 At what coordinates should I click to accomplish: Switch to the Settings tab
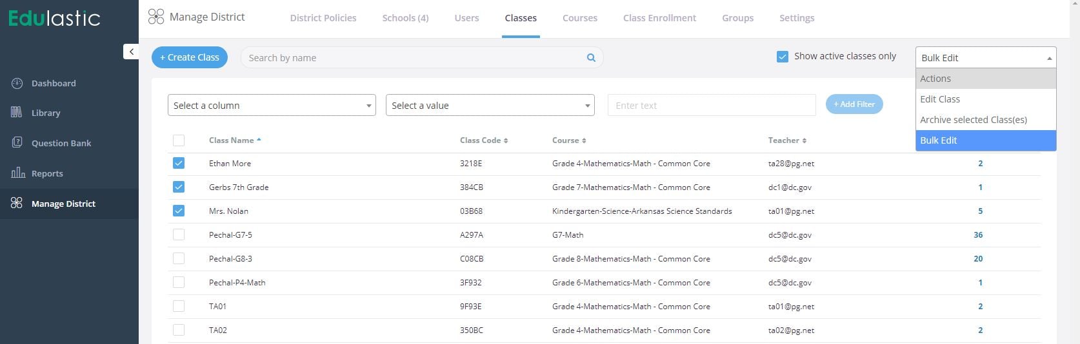tap(797, 18)
